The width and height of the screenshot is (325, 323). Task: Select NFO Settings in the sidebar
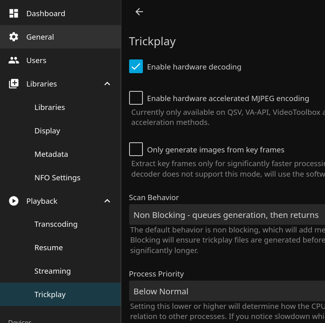coord(57,177)
